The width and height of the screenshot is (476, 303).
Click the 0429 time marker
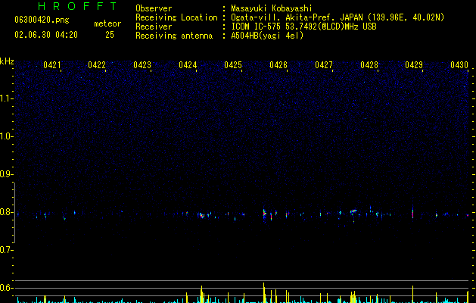[414, 65]
